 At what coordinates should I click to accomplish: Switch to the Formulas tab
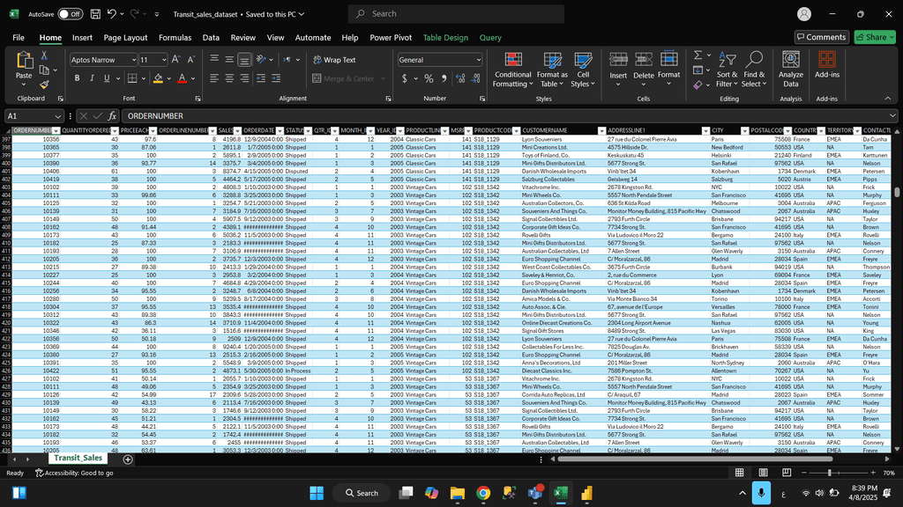(175, 37)
